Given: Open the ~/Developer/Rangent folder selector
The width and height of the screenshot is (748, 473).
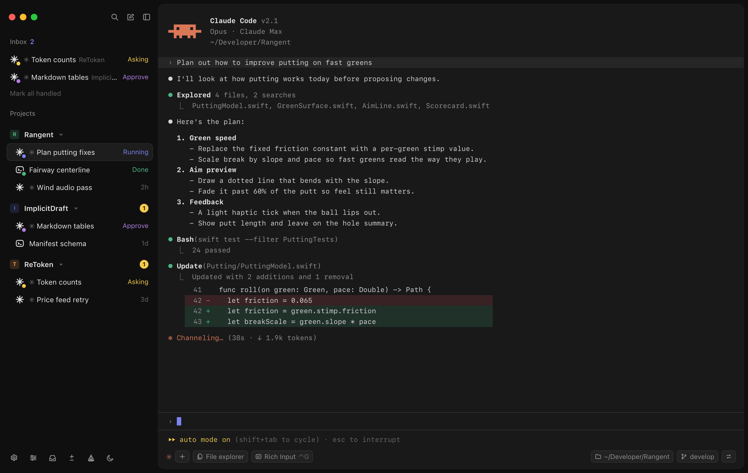Looking at the screenshot, I should [x=632, y=457].
